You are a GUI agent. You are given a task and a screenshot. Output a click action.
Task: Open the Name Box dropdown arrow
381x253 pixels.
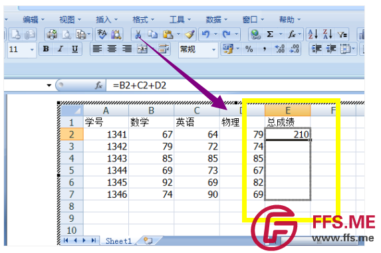pyautogui.click(x=49, y=85)
